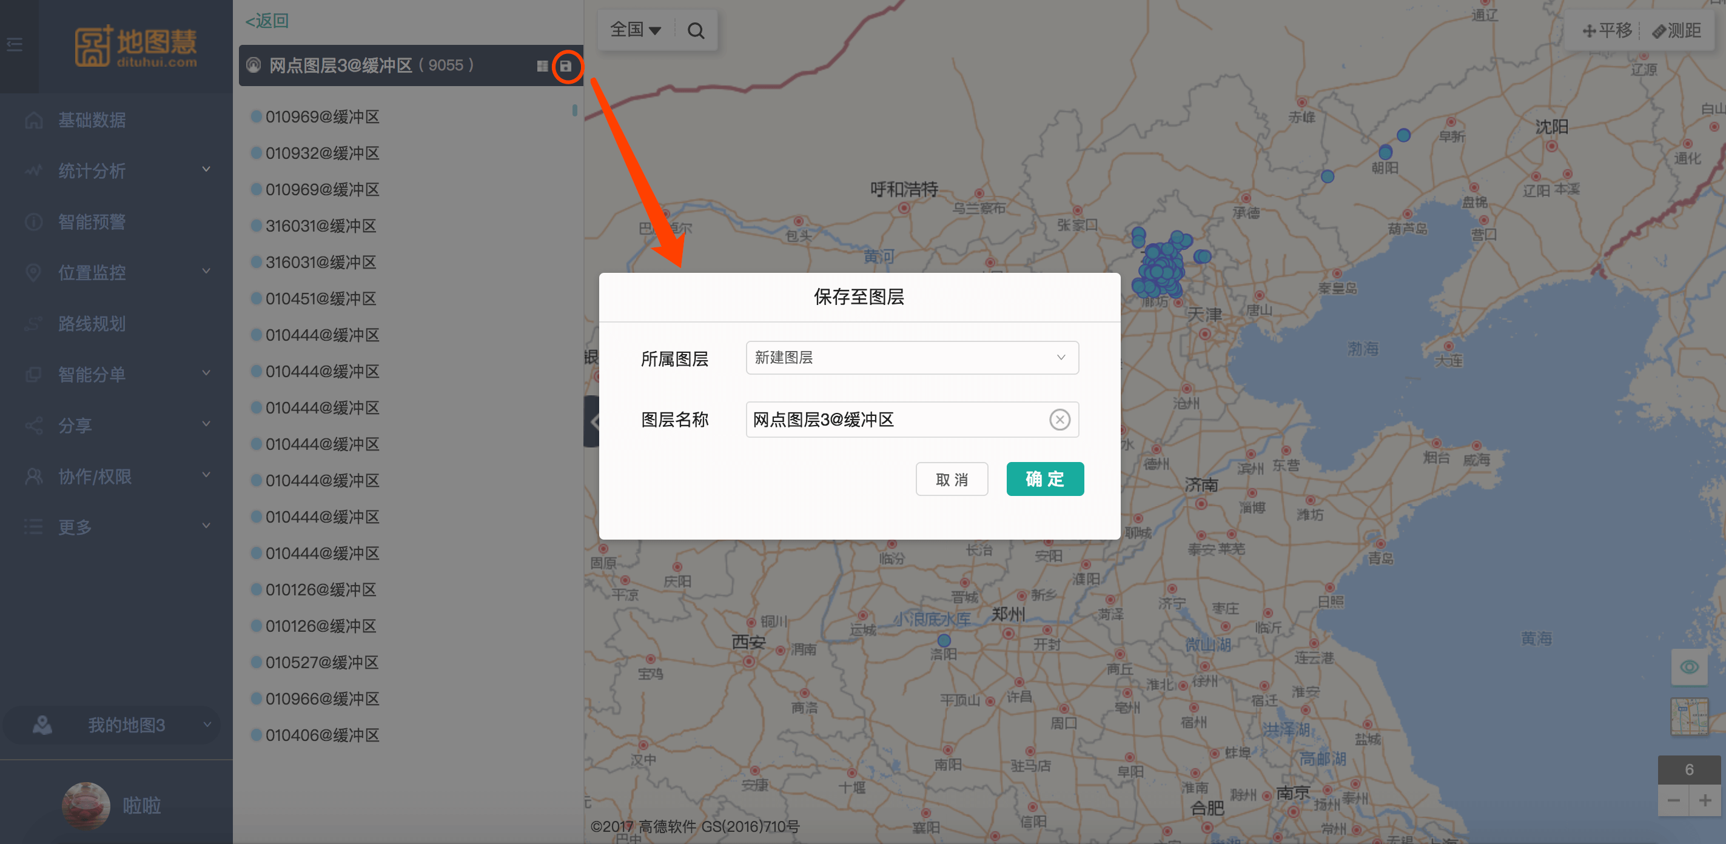Toggle layer visibility icon beside 网点图层3@缓冲区
The height and width of the screenshot is (844, 1726).
[254, 65]
